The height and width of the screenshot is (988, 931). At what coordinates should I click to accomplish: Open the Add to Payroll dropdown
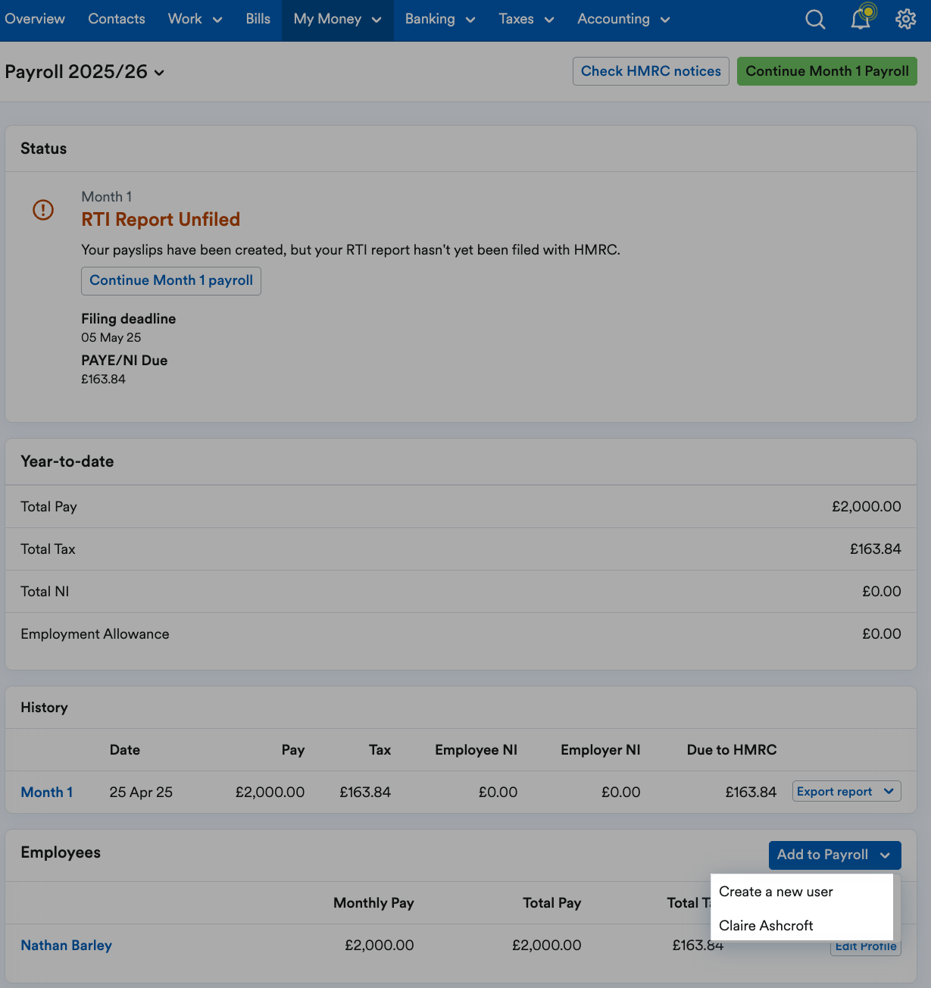835,855
